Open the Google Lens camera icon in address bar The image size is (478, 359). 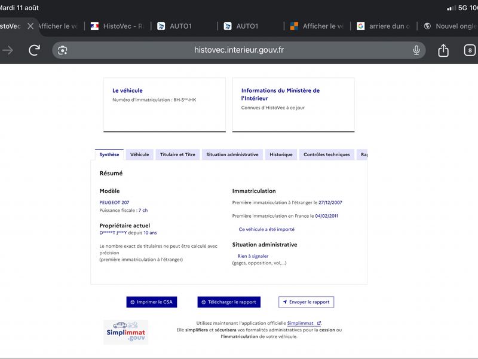tap(63, 50)
